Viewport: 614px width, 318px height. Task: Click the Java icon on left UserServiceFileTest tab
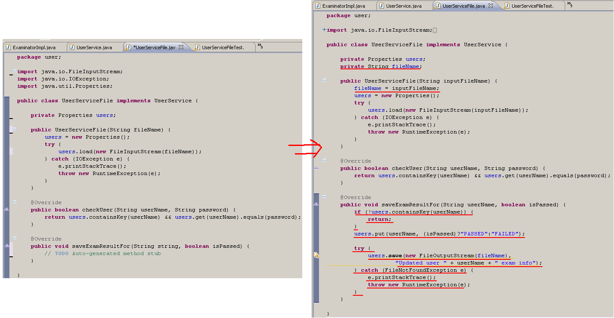[x=197, y=46]
